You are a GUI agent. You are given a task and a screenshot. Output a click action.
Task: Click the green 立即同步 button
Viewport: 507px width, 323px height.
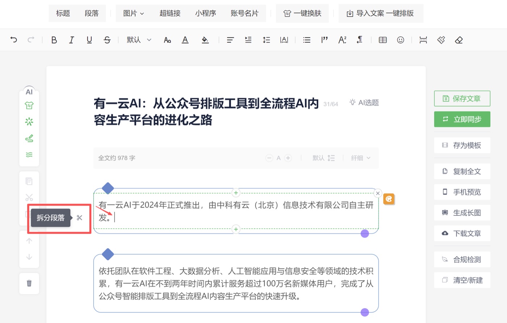[462, 119]
